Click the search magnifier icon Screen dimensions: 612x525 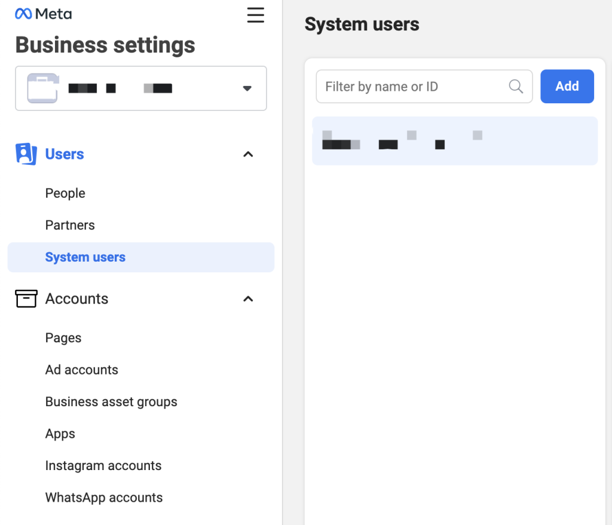[x=516, y=86]
